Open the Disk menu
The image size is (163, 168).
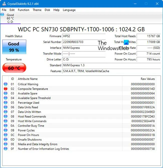click(x=47, y=10)
